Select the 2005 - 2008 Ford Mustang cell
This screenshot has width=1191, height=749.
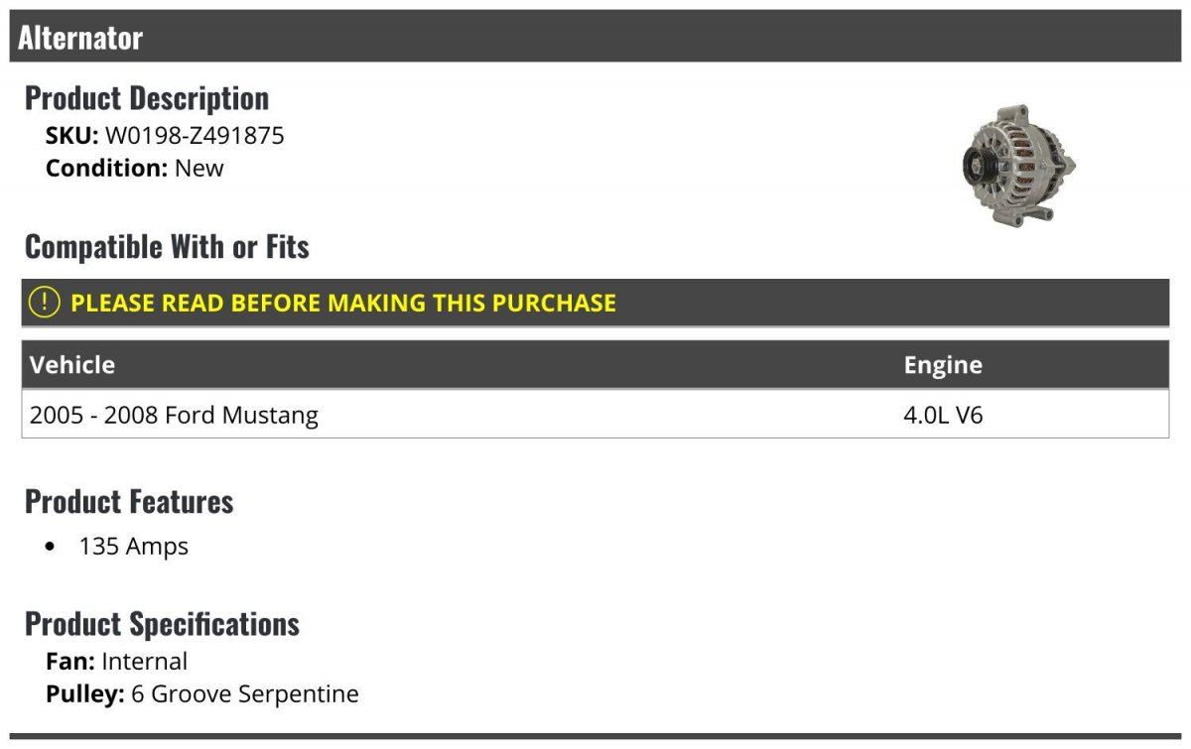pyautogui.click(x=175, y=415)
